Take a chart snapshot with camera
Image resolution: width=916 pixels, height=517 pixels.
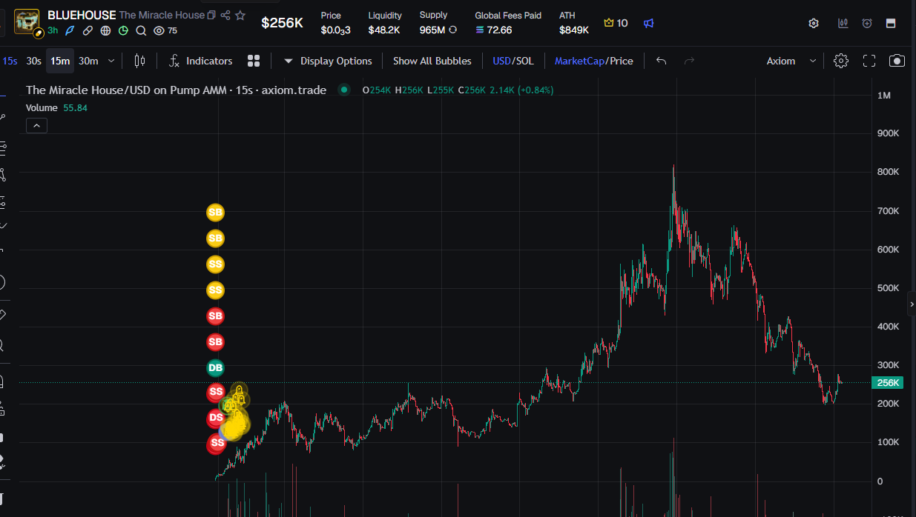(x=897, y=61)
